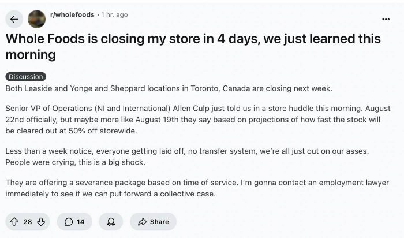Open the three-dot post options menu

(386, 19)
